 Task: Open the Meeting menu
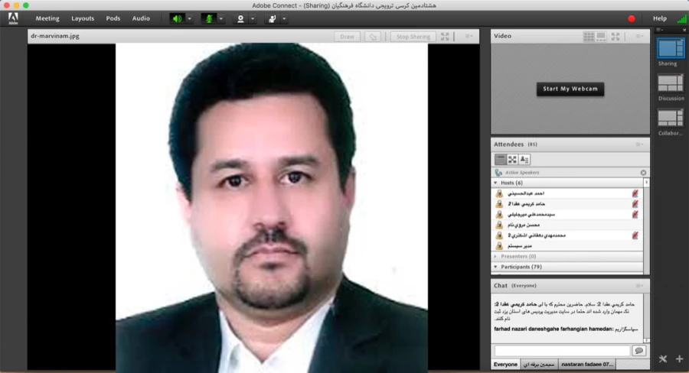(47, 18)
